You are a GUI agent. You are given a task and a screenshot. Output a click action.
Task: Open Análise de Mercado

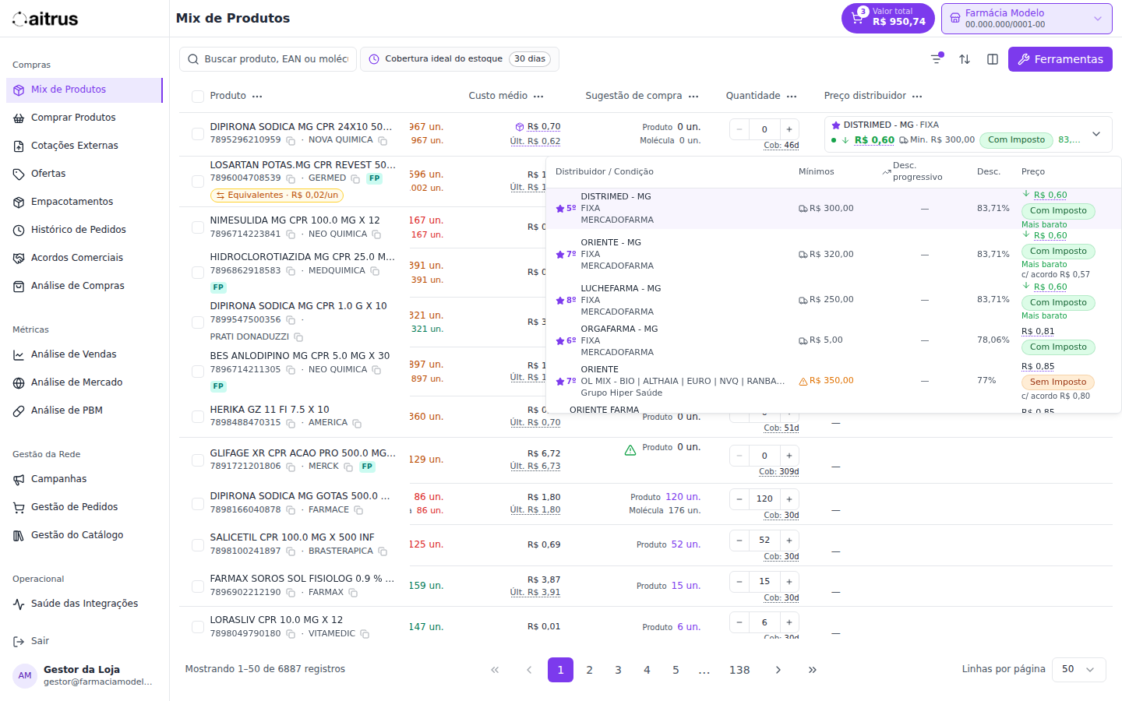pos(84,382)
